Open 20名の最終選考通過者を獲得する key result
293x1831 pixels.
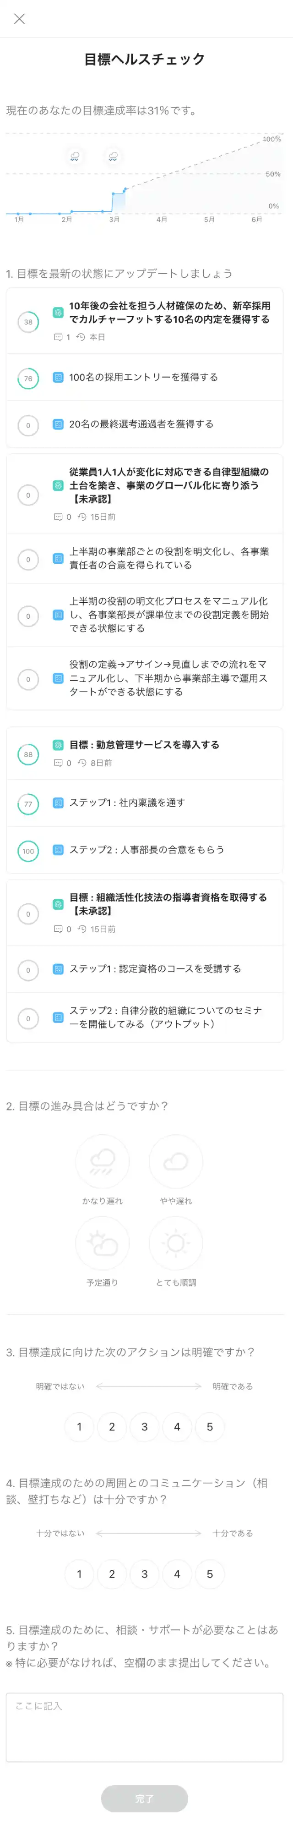[x=145, y=424]
